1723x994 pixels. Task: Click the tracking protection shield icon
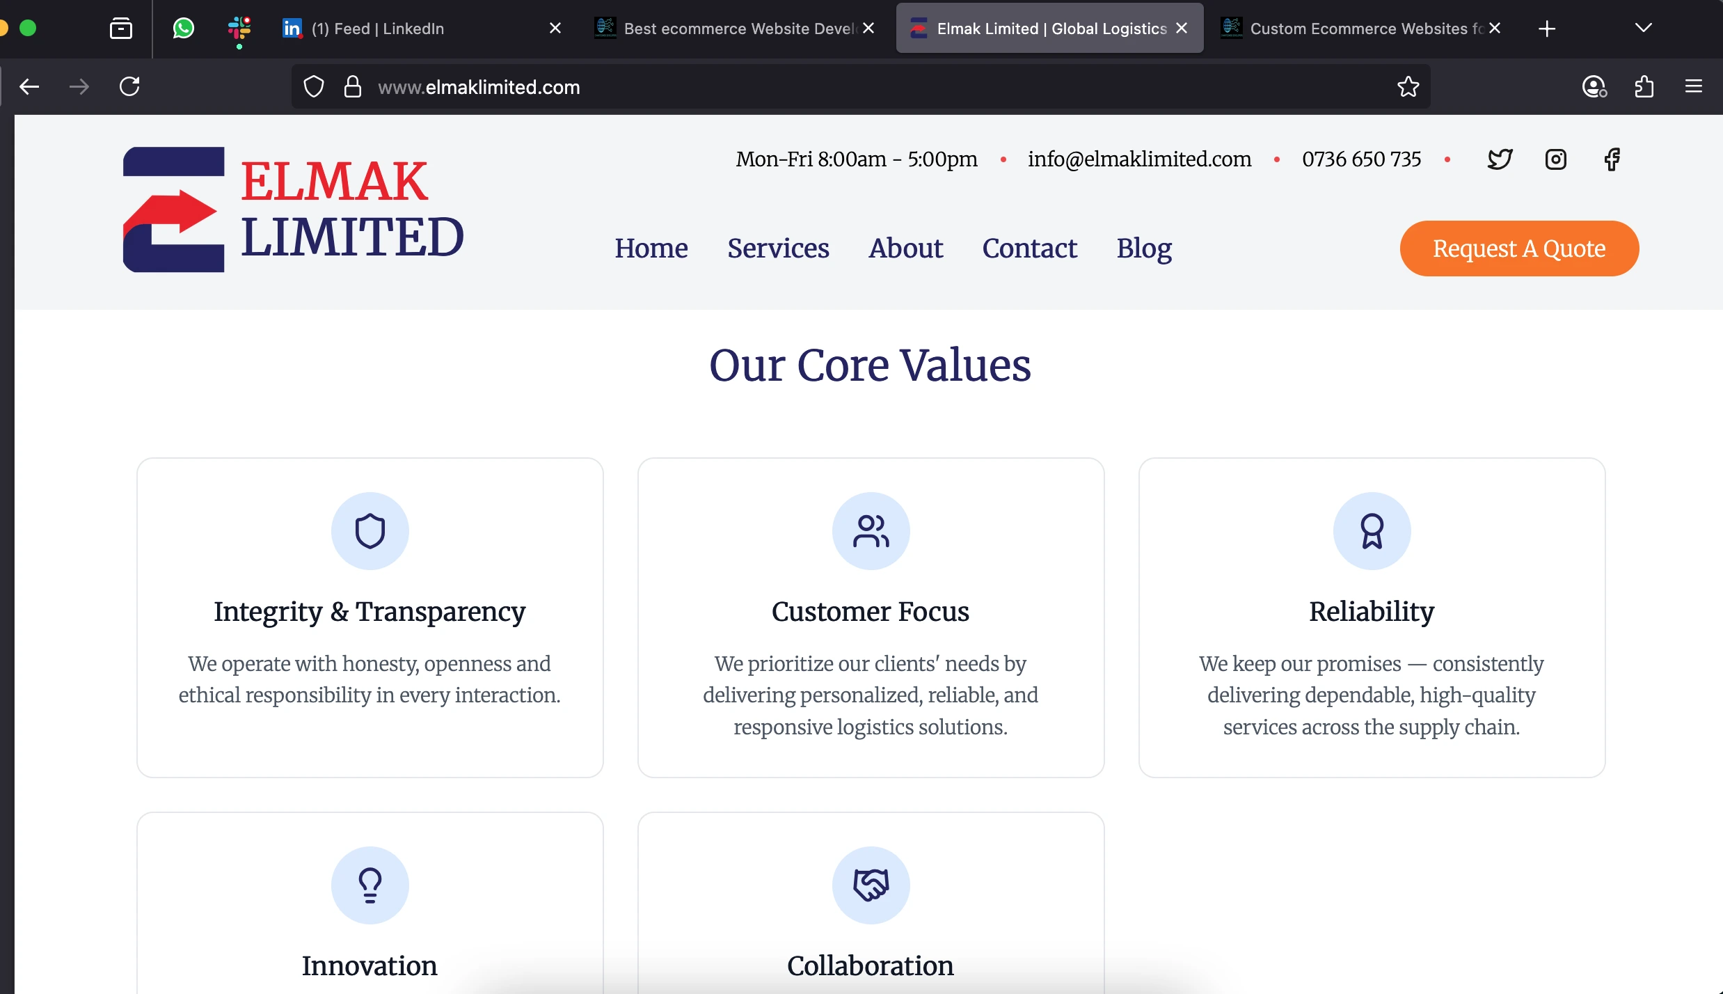(314, 87)
